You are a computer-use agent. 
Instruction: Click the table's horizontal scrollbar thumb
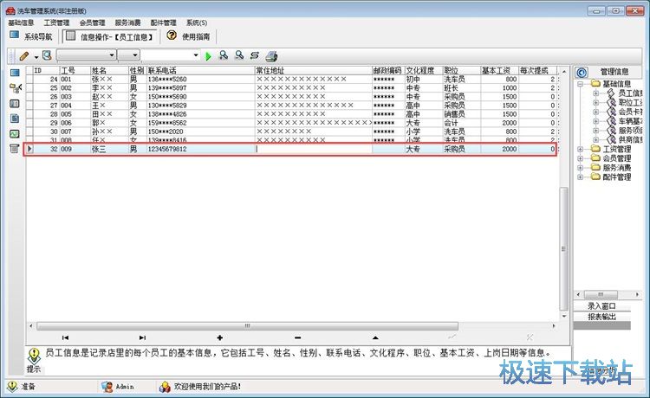click(248, 326)
